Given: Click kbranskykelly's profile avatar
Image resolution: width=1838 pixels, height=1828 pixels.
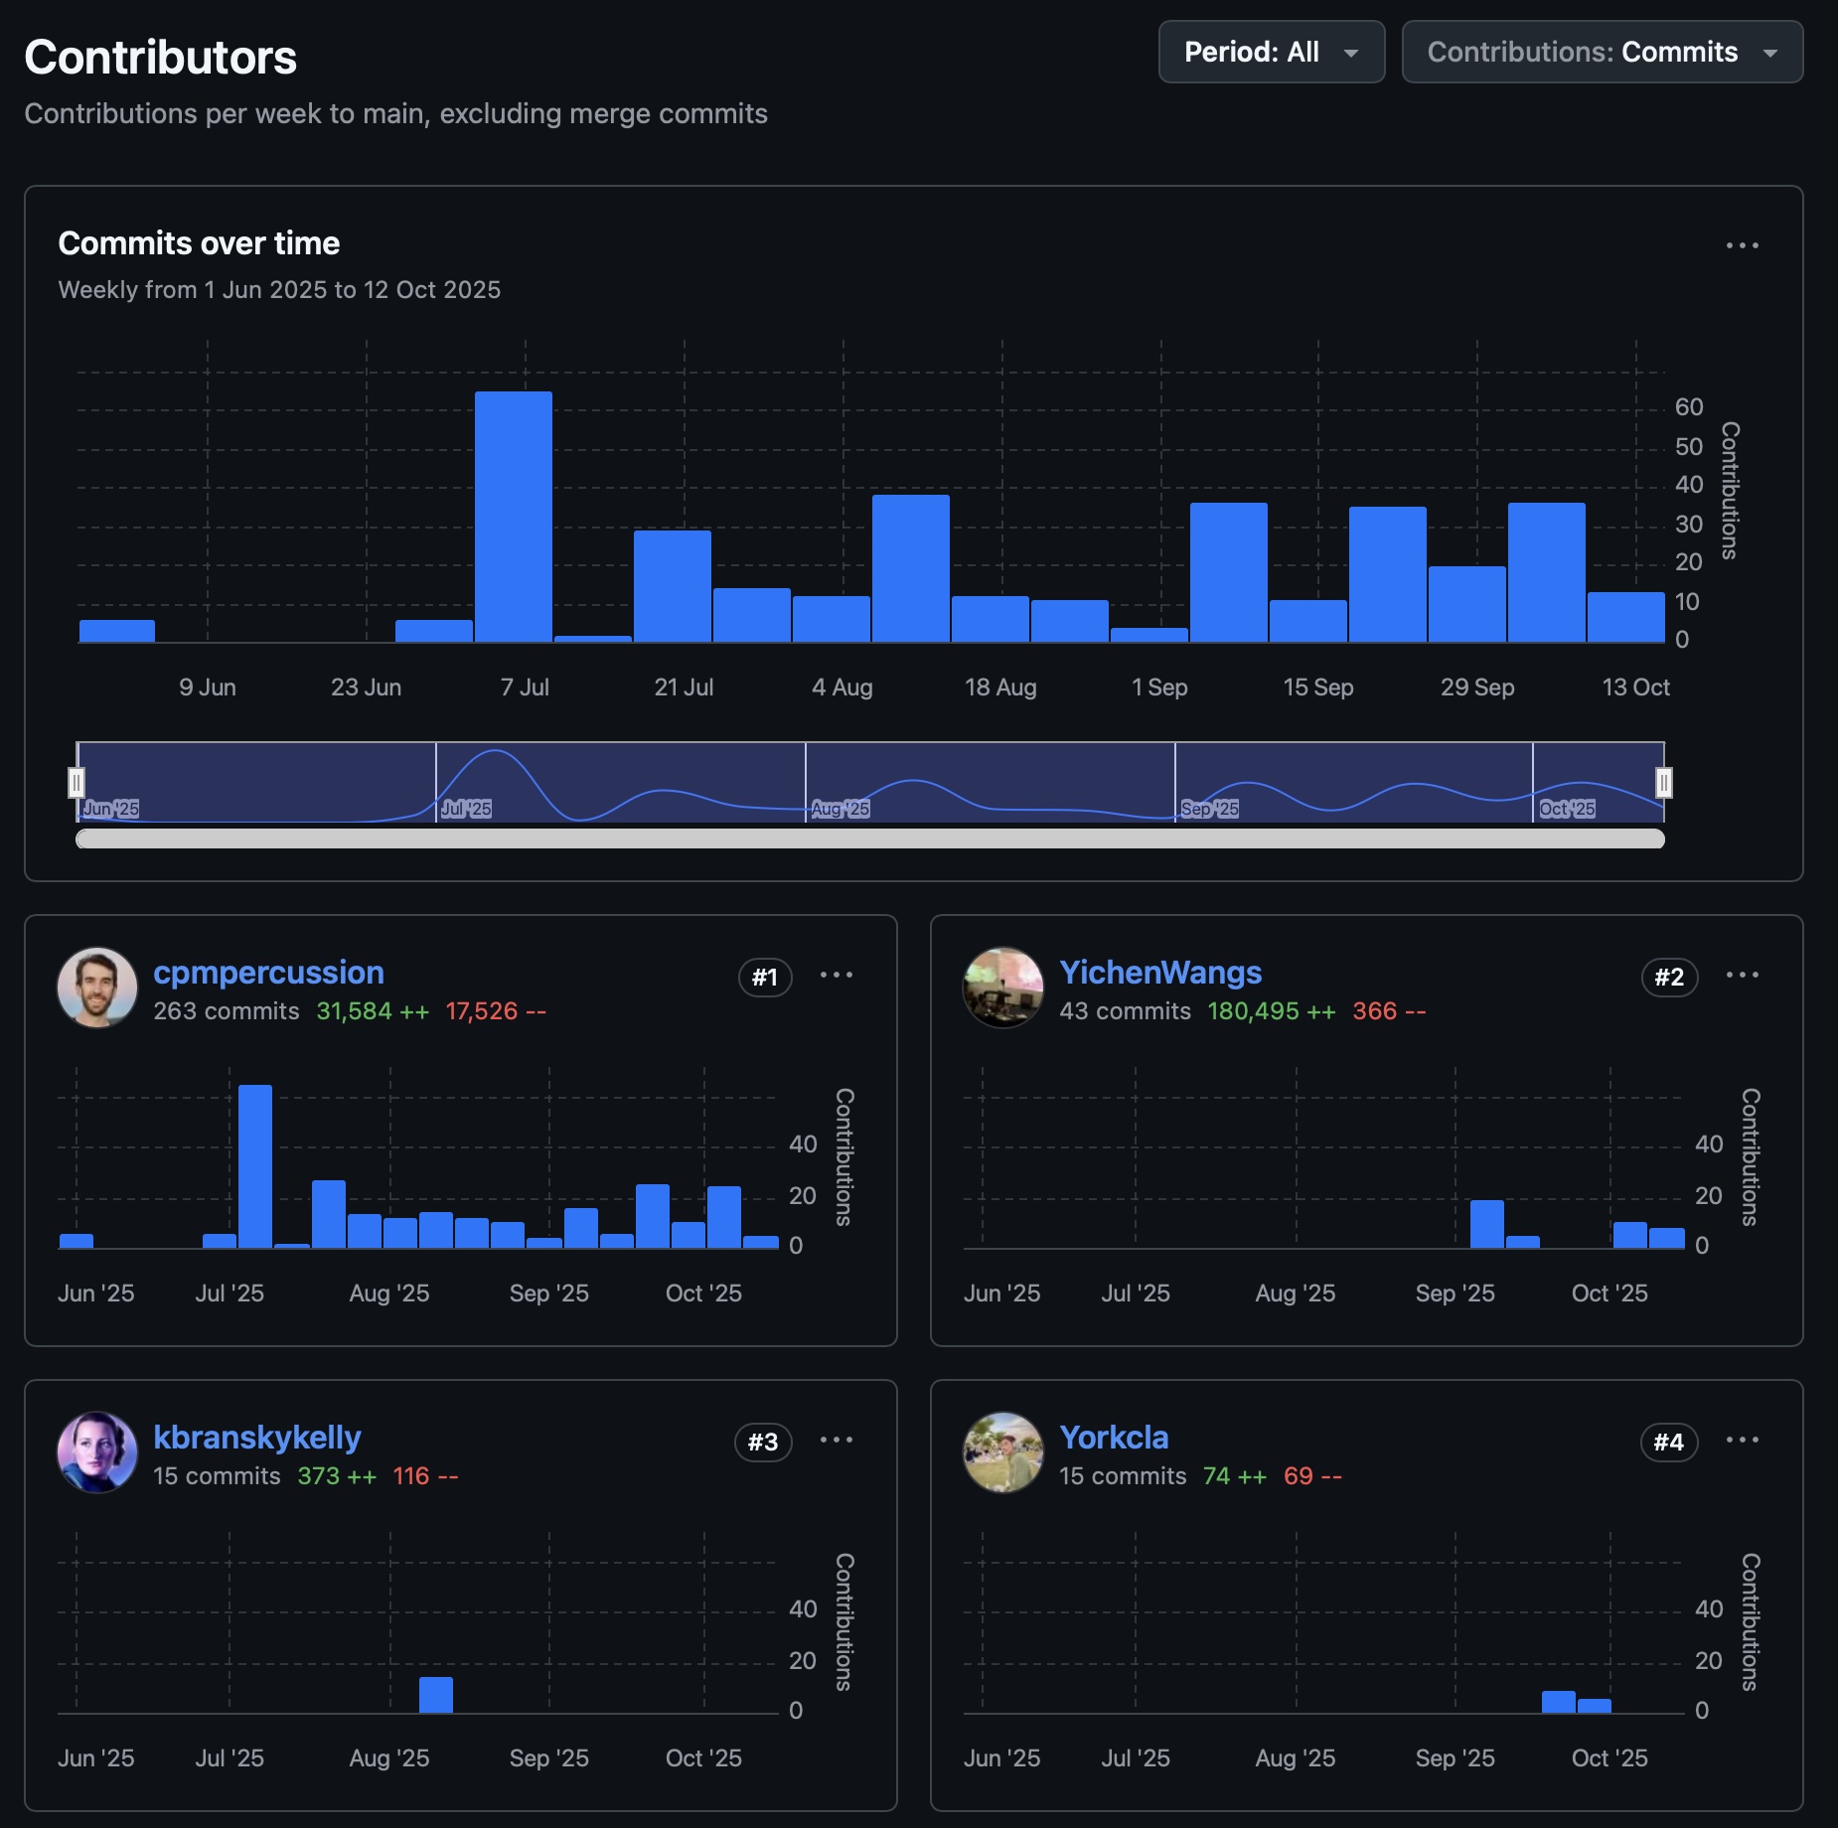Looking at the screenshot, I should (97, 1452).
